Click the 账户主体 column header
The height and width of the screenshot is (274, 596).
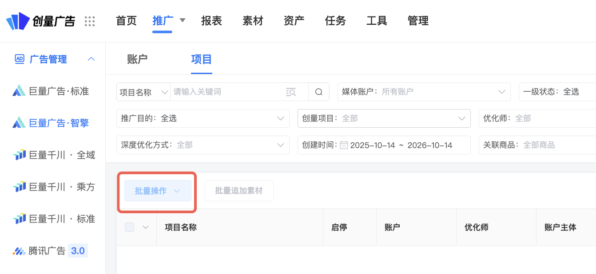(560, 227)
